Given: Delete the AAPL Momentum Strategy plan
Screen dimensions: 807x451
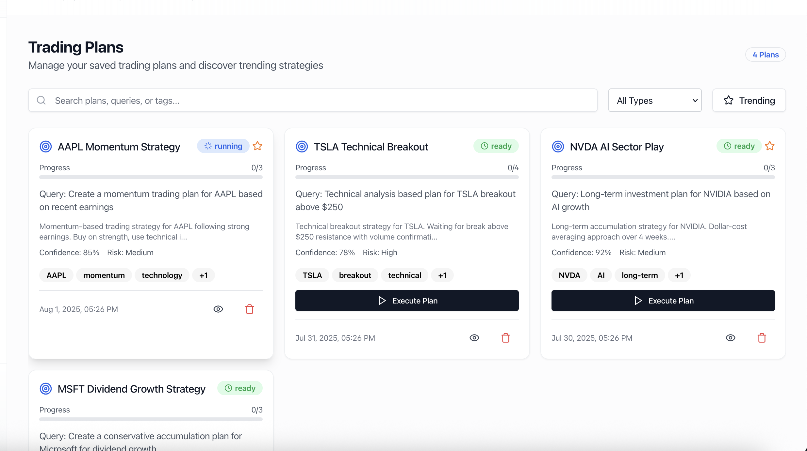Looking at the screenshot, I should coord(250,309).
